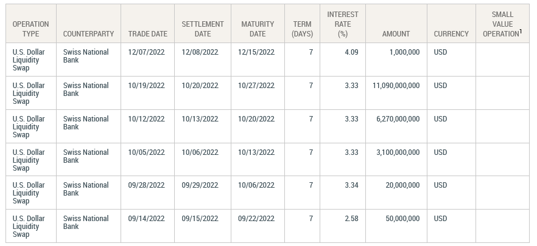Click the SMALL VALUE OPERATION column header

(x=502, y=24)
